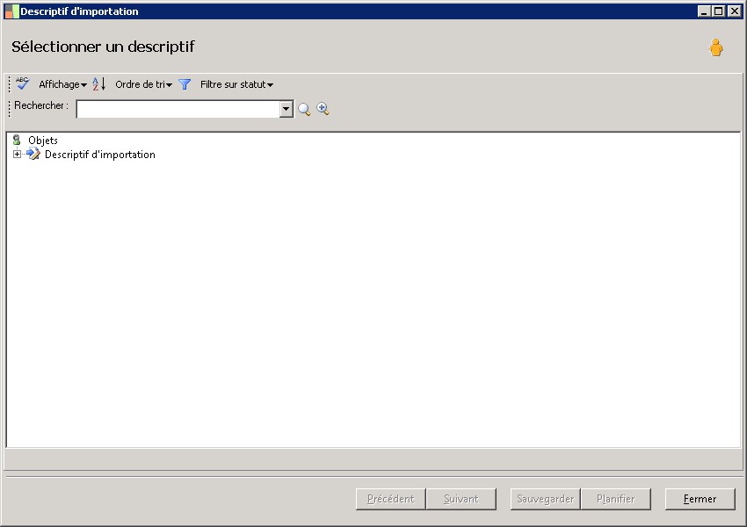Click the window title bar app icon
Image resolution: width=747 pixels, height=527 pixels.
tap(11, 11)
